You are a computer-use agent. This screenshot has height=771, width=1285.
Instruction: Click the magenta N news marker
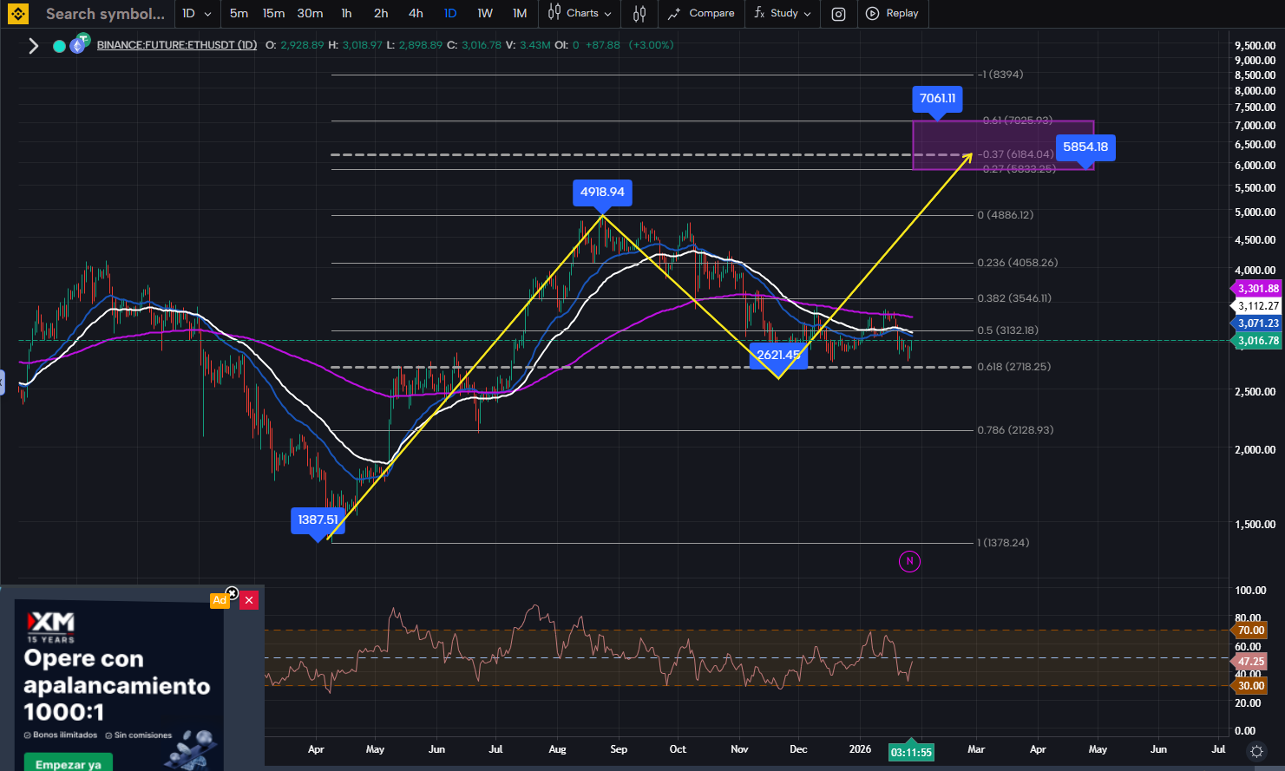coord(909,561)
